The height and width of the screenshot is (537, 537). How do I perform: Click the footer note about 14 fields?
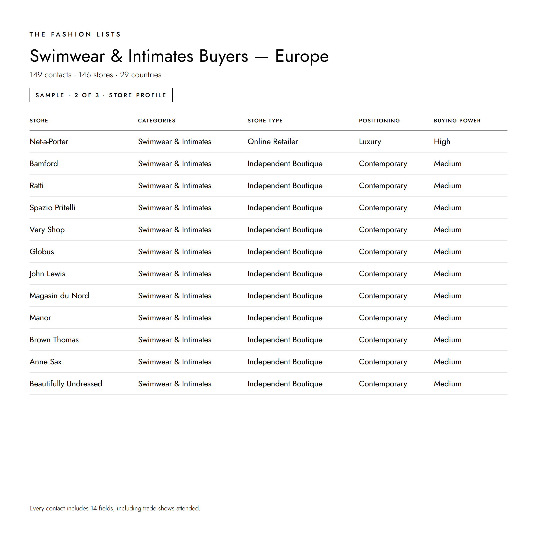click(115, 508)
